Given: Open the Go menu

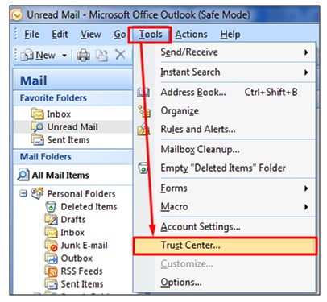Looking at the screenshot, I should tap(119, 35).
